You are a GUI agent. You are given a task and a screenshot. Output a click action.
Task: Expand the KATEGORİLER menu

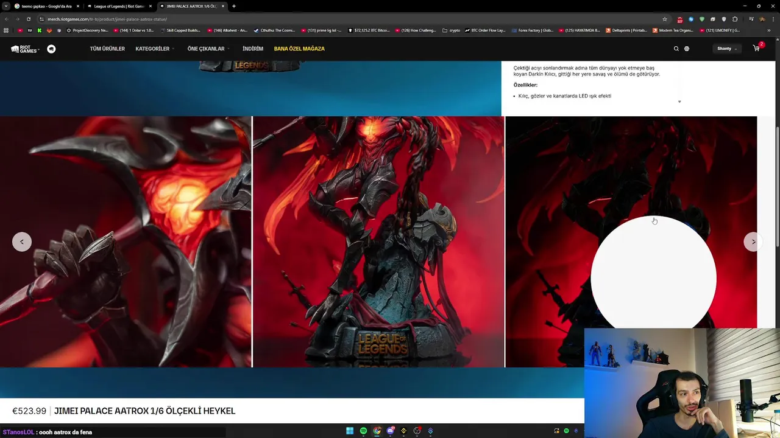click(x=155, y=49)
